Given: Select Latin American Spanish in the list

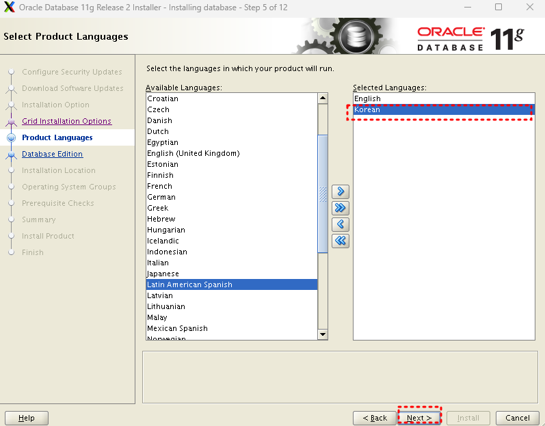Looking at the screenshot, I should [x=232, y=284].
